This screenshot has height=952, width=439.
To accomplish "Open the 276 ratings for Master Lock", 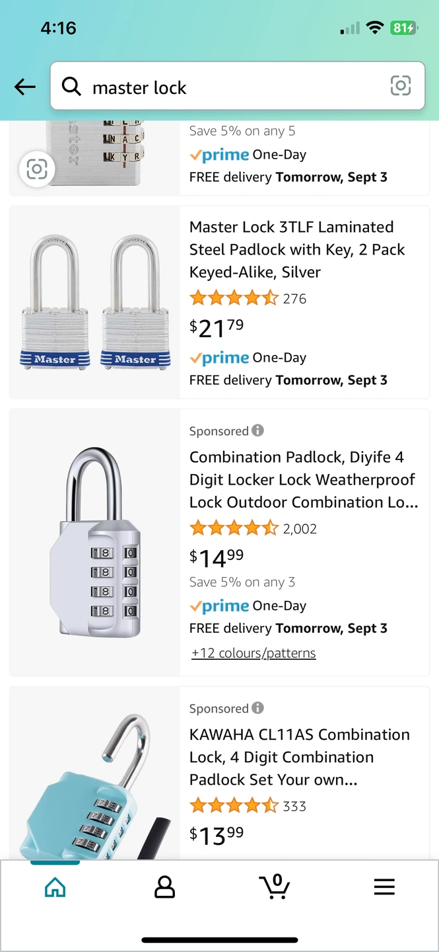I will click(x=294, y=298).
